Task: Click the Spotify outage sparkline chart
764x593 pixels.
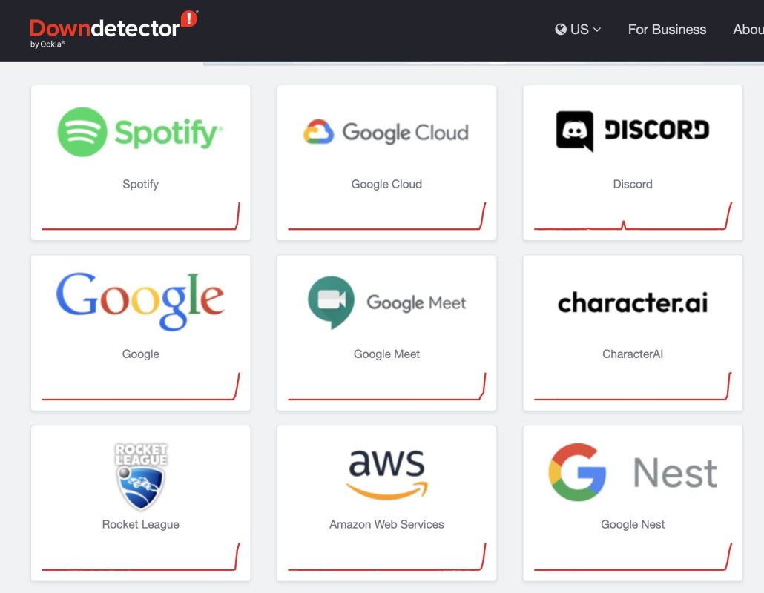Action: tap(141, 216)
